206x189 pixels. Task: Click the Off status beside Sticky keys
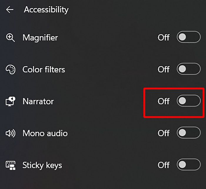tap(164, 165)
